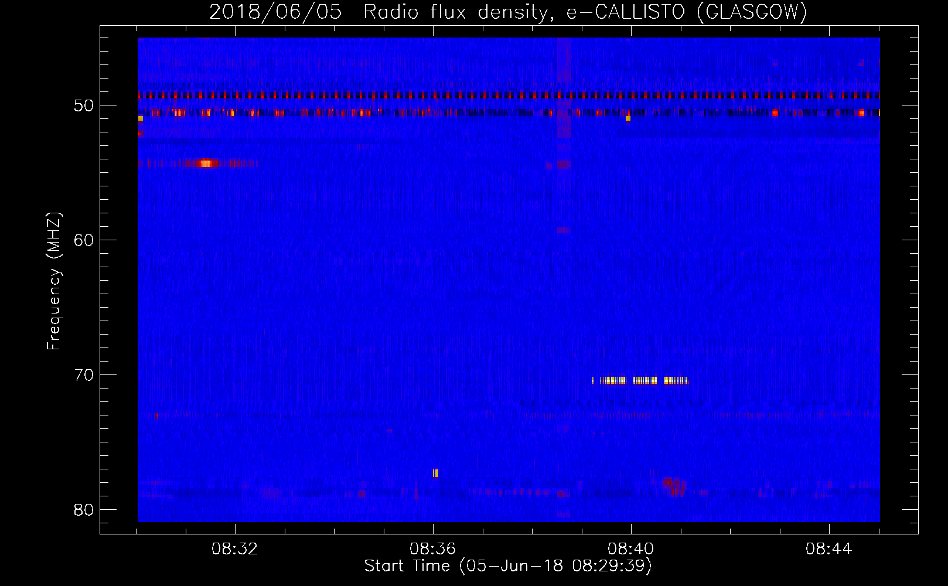Click the 08:32 time tick label
Viewport: 948px width, 586px height.
[235, 549]
